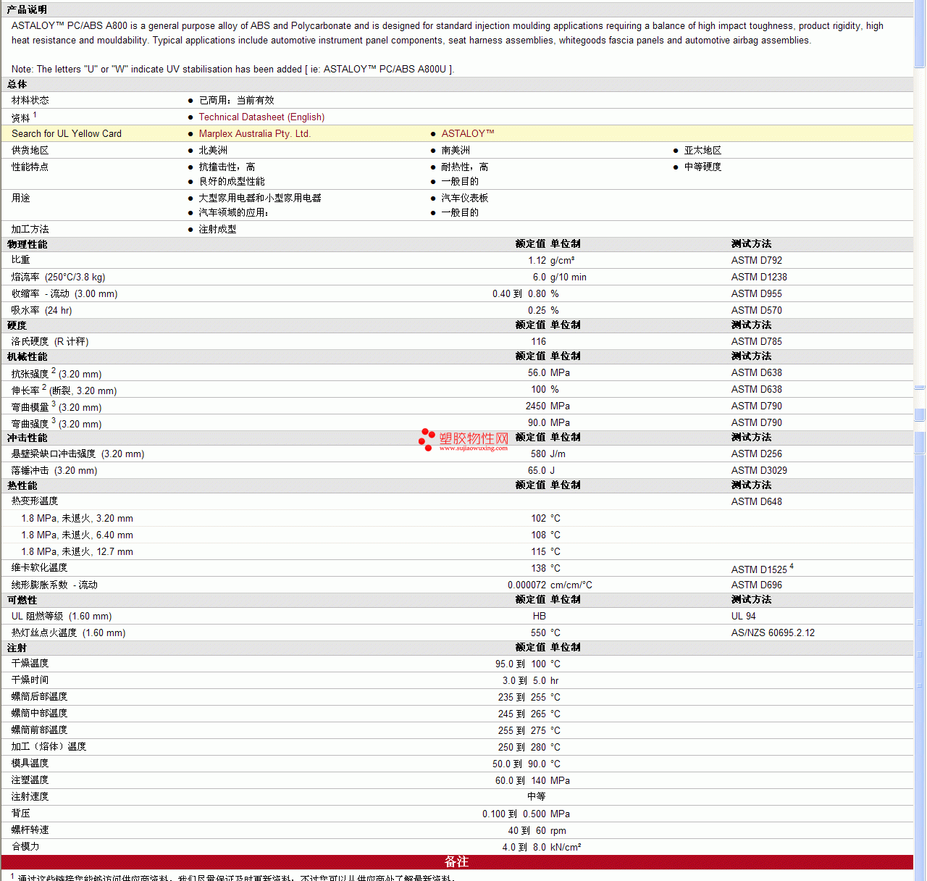
Task: Select the ASTM D648 test method cell
Action: click(757, 501)
